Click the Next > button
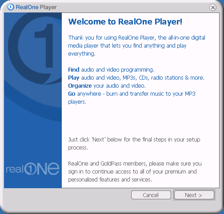 [x=194, y=195]
